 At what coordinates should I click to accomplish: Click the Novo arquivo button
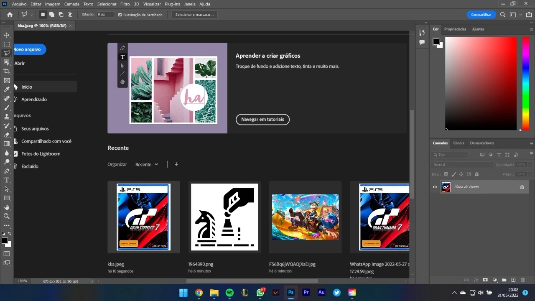pyautogui.click(x=30, y=49)
